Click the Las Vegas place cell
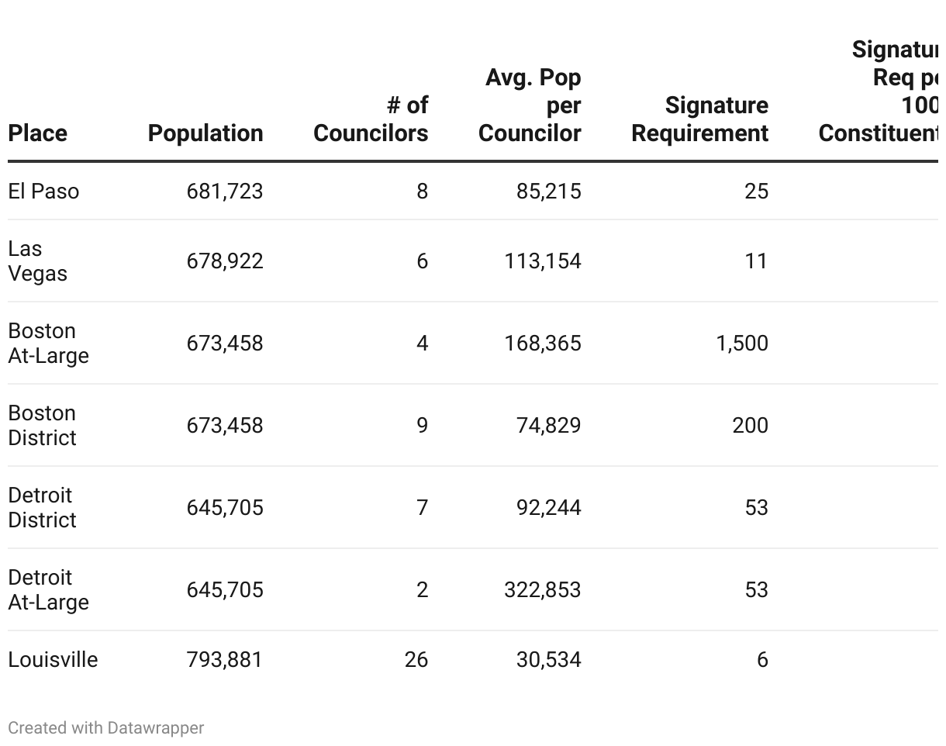The width and height of the screenshot is (946, 746). (x=37, y=261)
